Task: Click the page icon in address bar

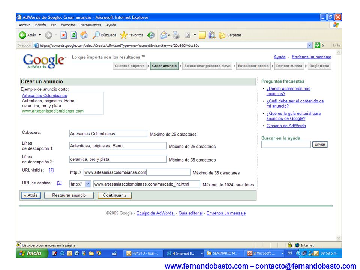Action: tap(36, 45)
